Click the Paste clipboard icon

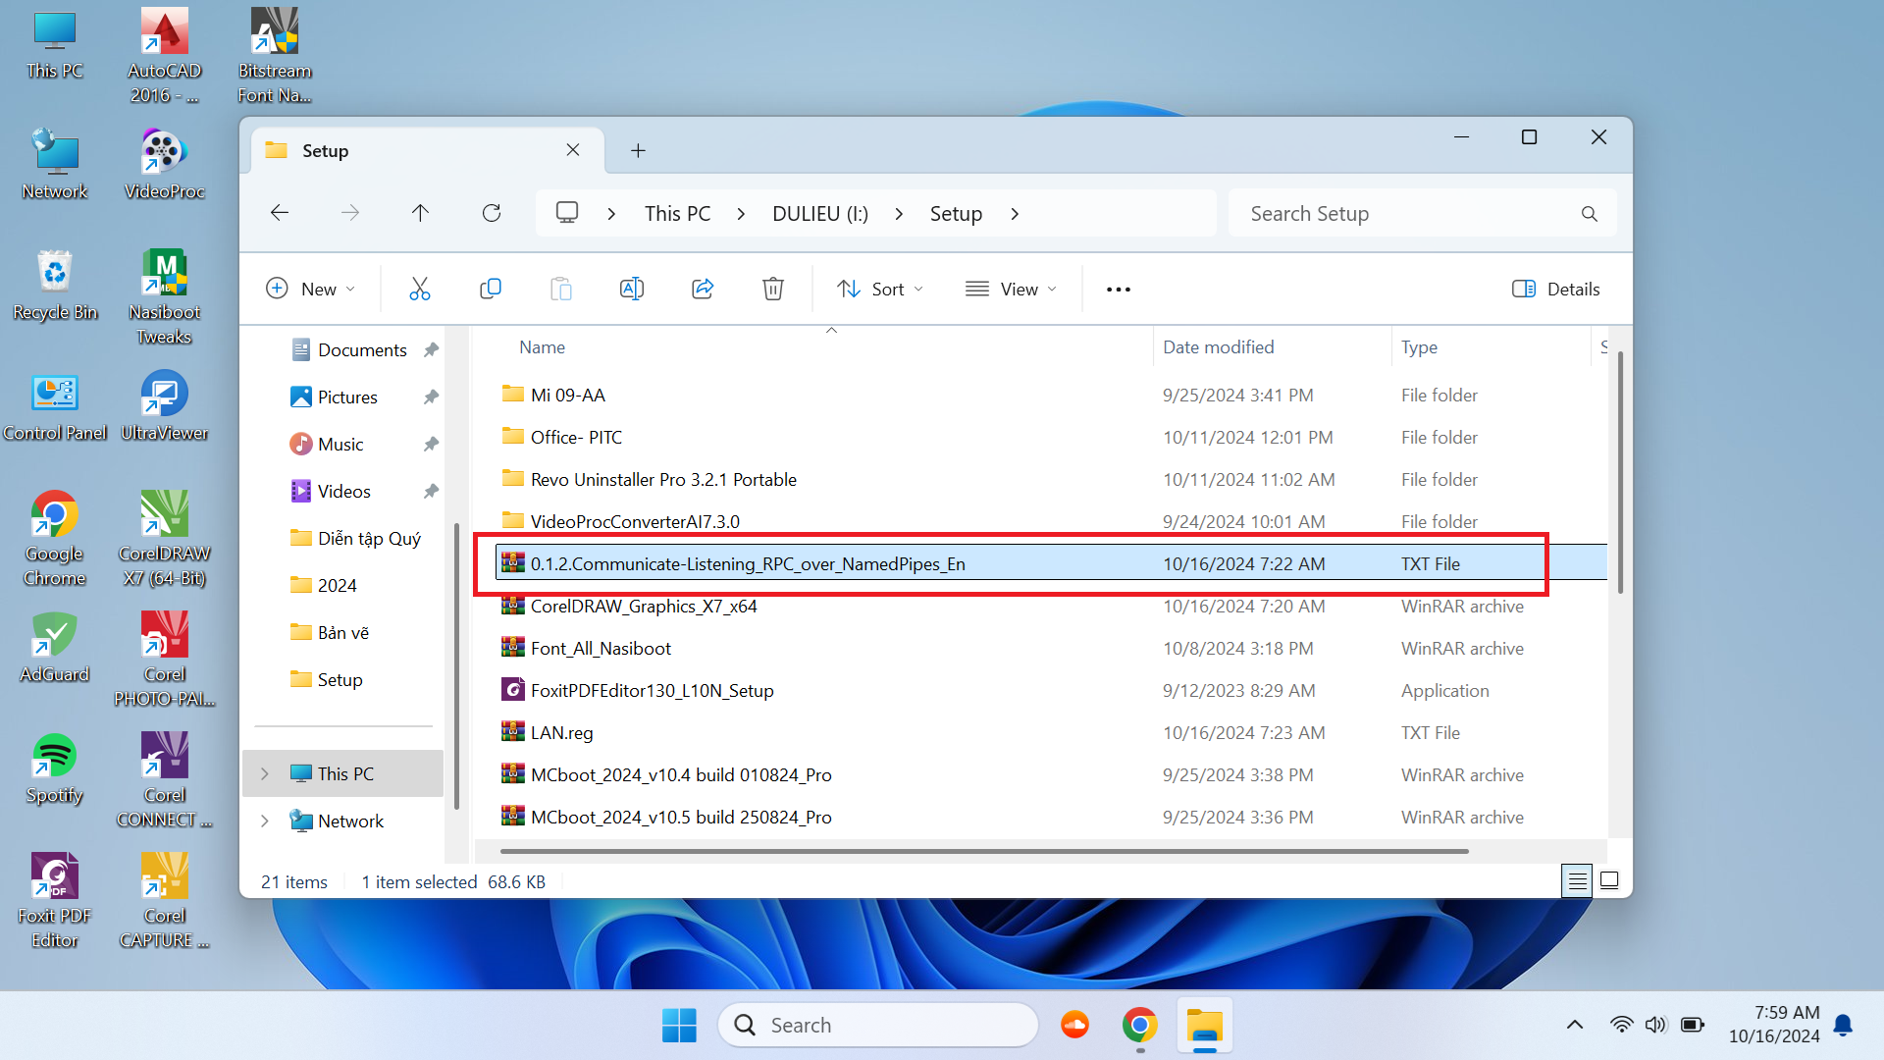click(x=560, y=289)
